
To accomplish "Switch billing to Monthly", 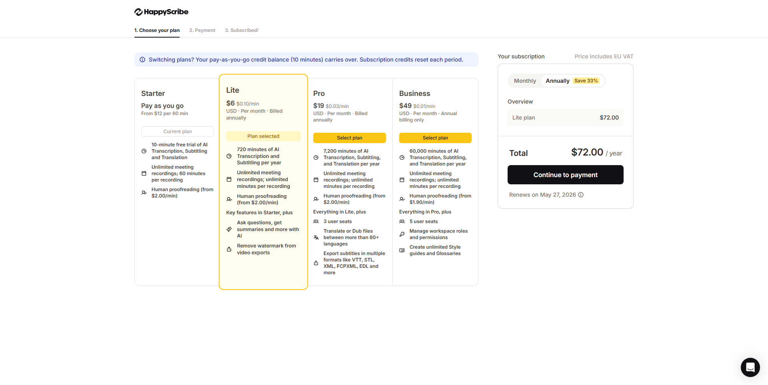I will 525,81.
